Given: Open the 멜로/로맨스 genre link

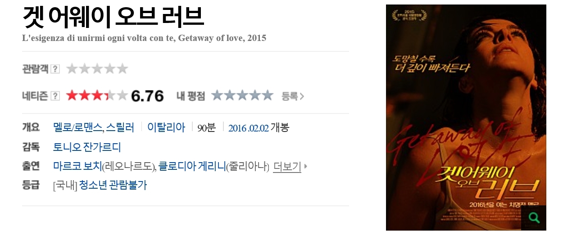Looking at the screenshot, I should [77, 127].
